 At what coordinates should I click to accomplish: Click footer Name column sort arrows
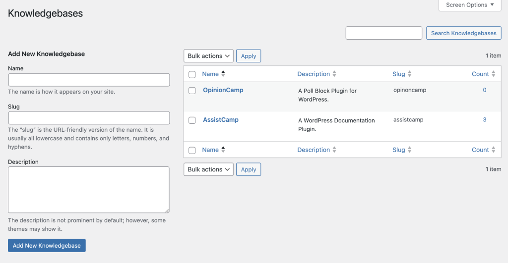(x=223, y=150)
